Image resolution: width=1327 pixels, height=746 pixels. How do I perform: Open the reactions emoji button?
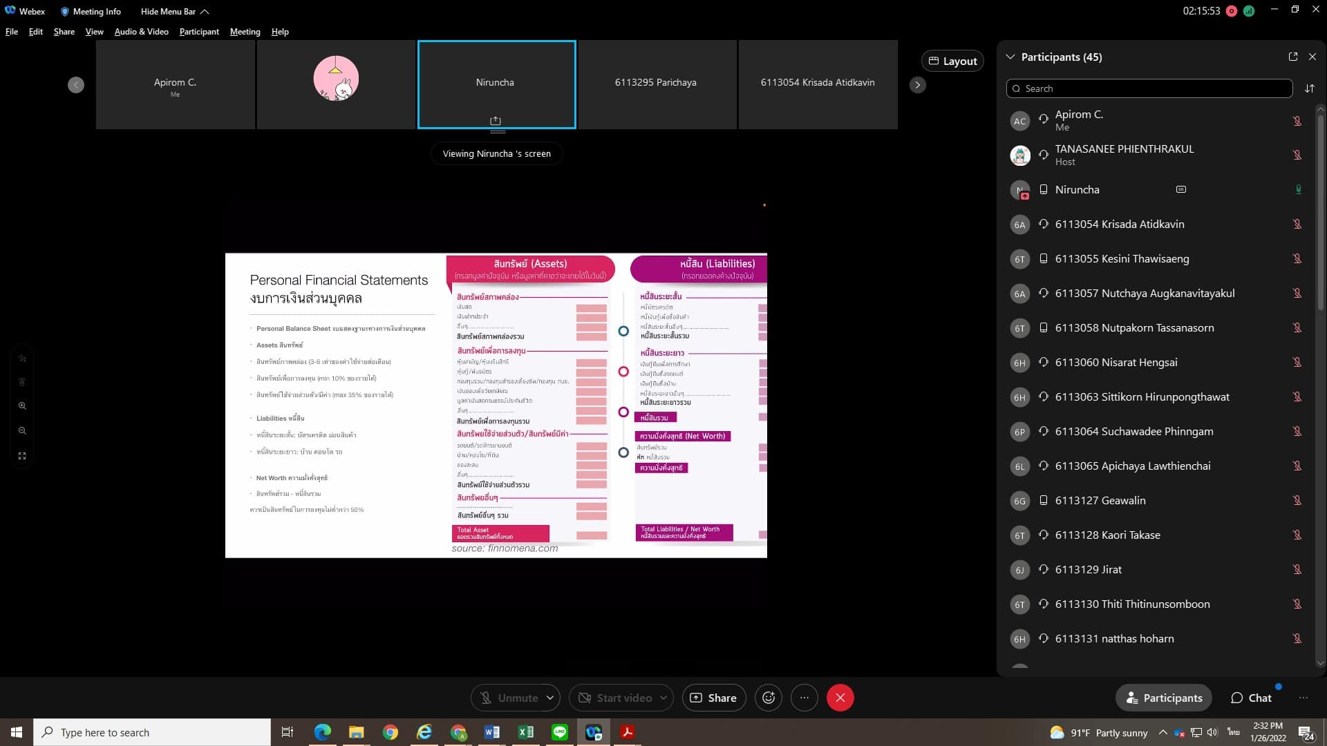coord(768,698)
